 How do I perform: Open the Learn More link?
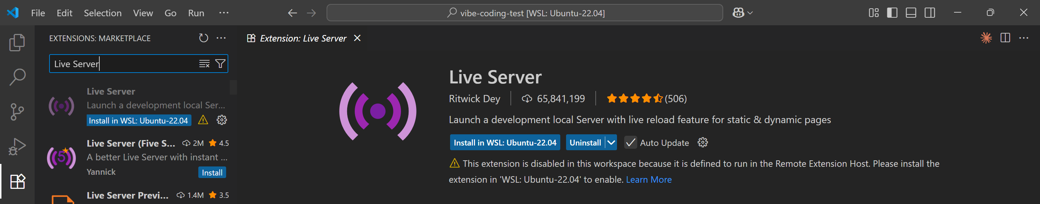648,180
